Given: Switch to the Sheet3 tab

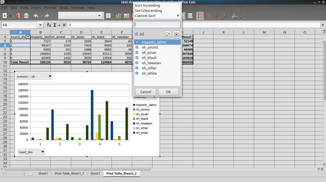Looking at the screenshot, I should [x=95, y=174].
